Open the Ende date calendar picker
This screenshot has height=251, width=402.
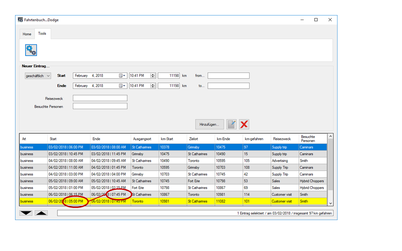pyautogui.click(x=122, y=86)
